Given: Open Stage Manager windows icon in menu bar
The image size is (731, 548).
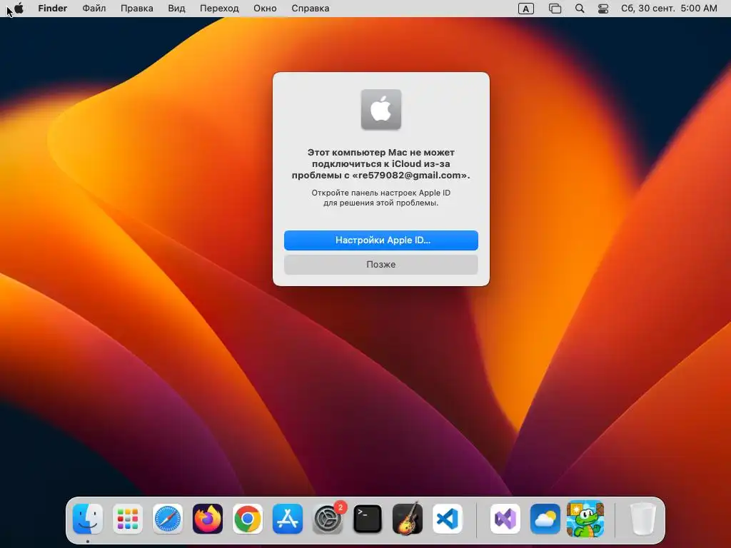Looking at the screenshot, I should (555, 9).
